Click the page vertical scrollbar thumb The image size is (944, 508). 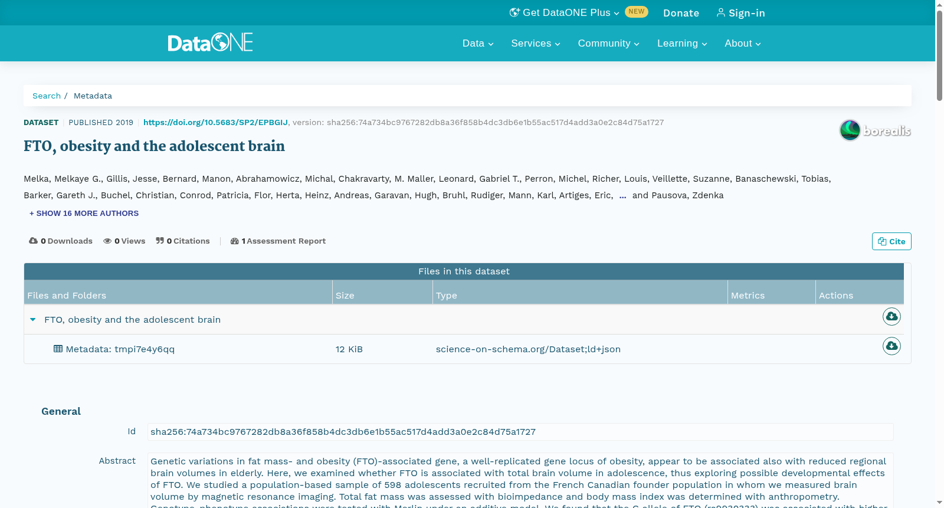(x=939, y=56)
